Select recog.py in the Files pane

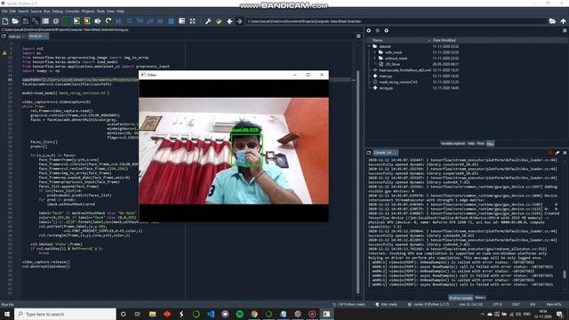point(385,88)
